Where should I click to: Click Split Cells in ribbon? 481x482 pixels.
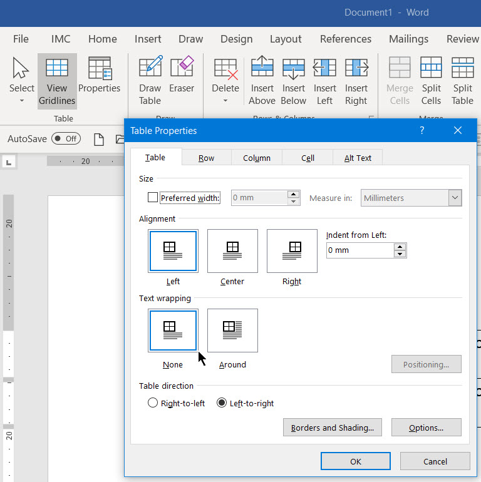point(431,81)
